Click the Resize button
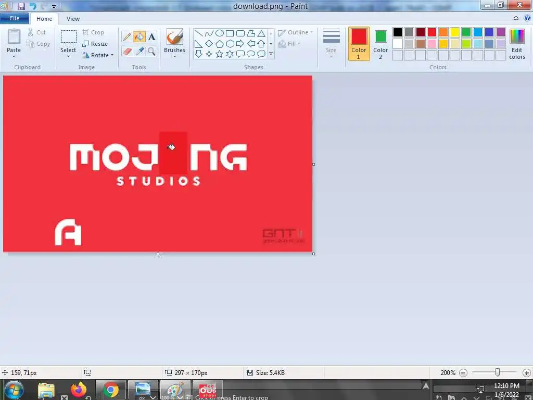Viewport: 533px width, 400px height. pos(95,44)
